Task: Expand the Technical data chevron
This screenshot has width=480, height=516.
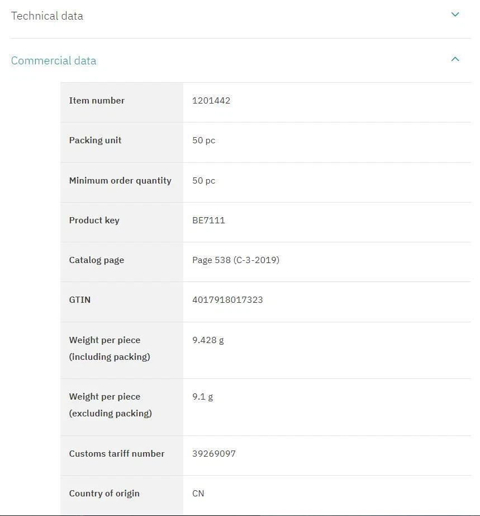Action: (x=455, y=15)
